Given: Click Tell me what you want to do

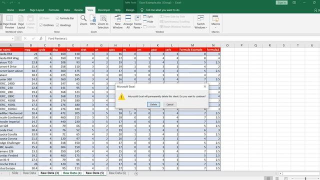Looking at the screenshot, I should (162, 10).
